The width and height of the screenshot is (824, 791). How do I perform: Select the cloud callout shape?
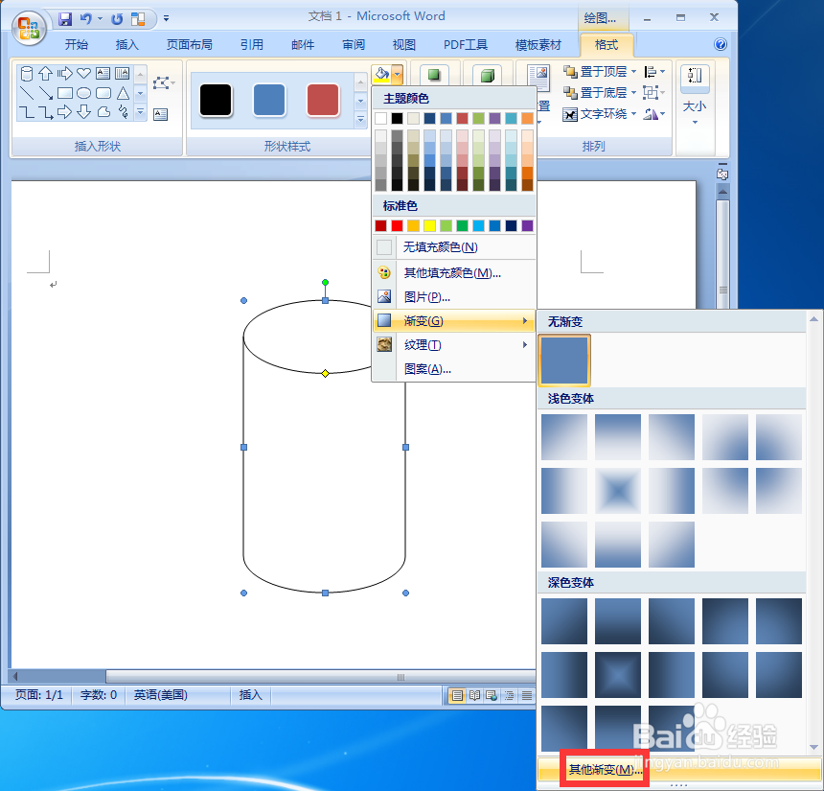[103, 112]
